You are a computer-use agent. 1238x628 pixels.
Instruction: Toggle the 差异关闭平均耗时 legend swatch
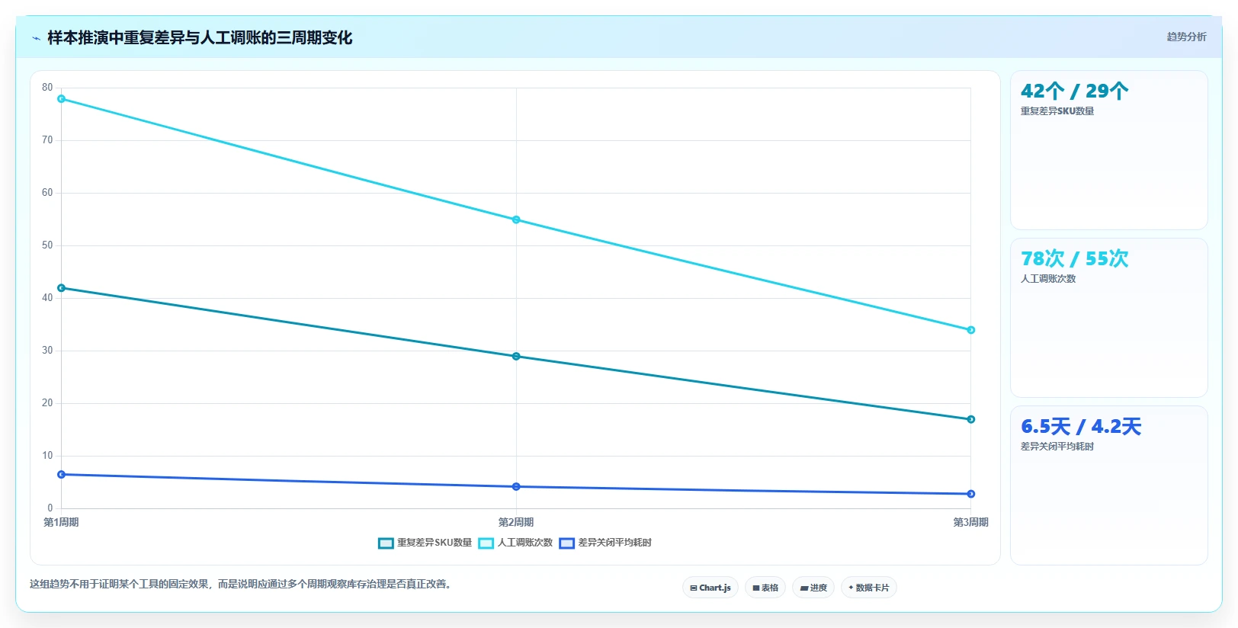click(x=566, y=543)
